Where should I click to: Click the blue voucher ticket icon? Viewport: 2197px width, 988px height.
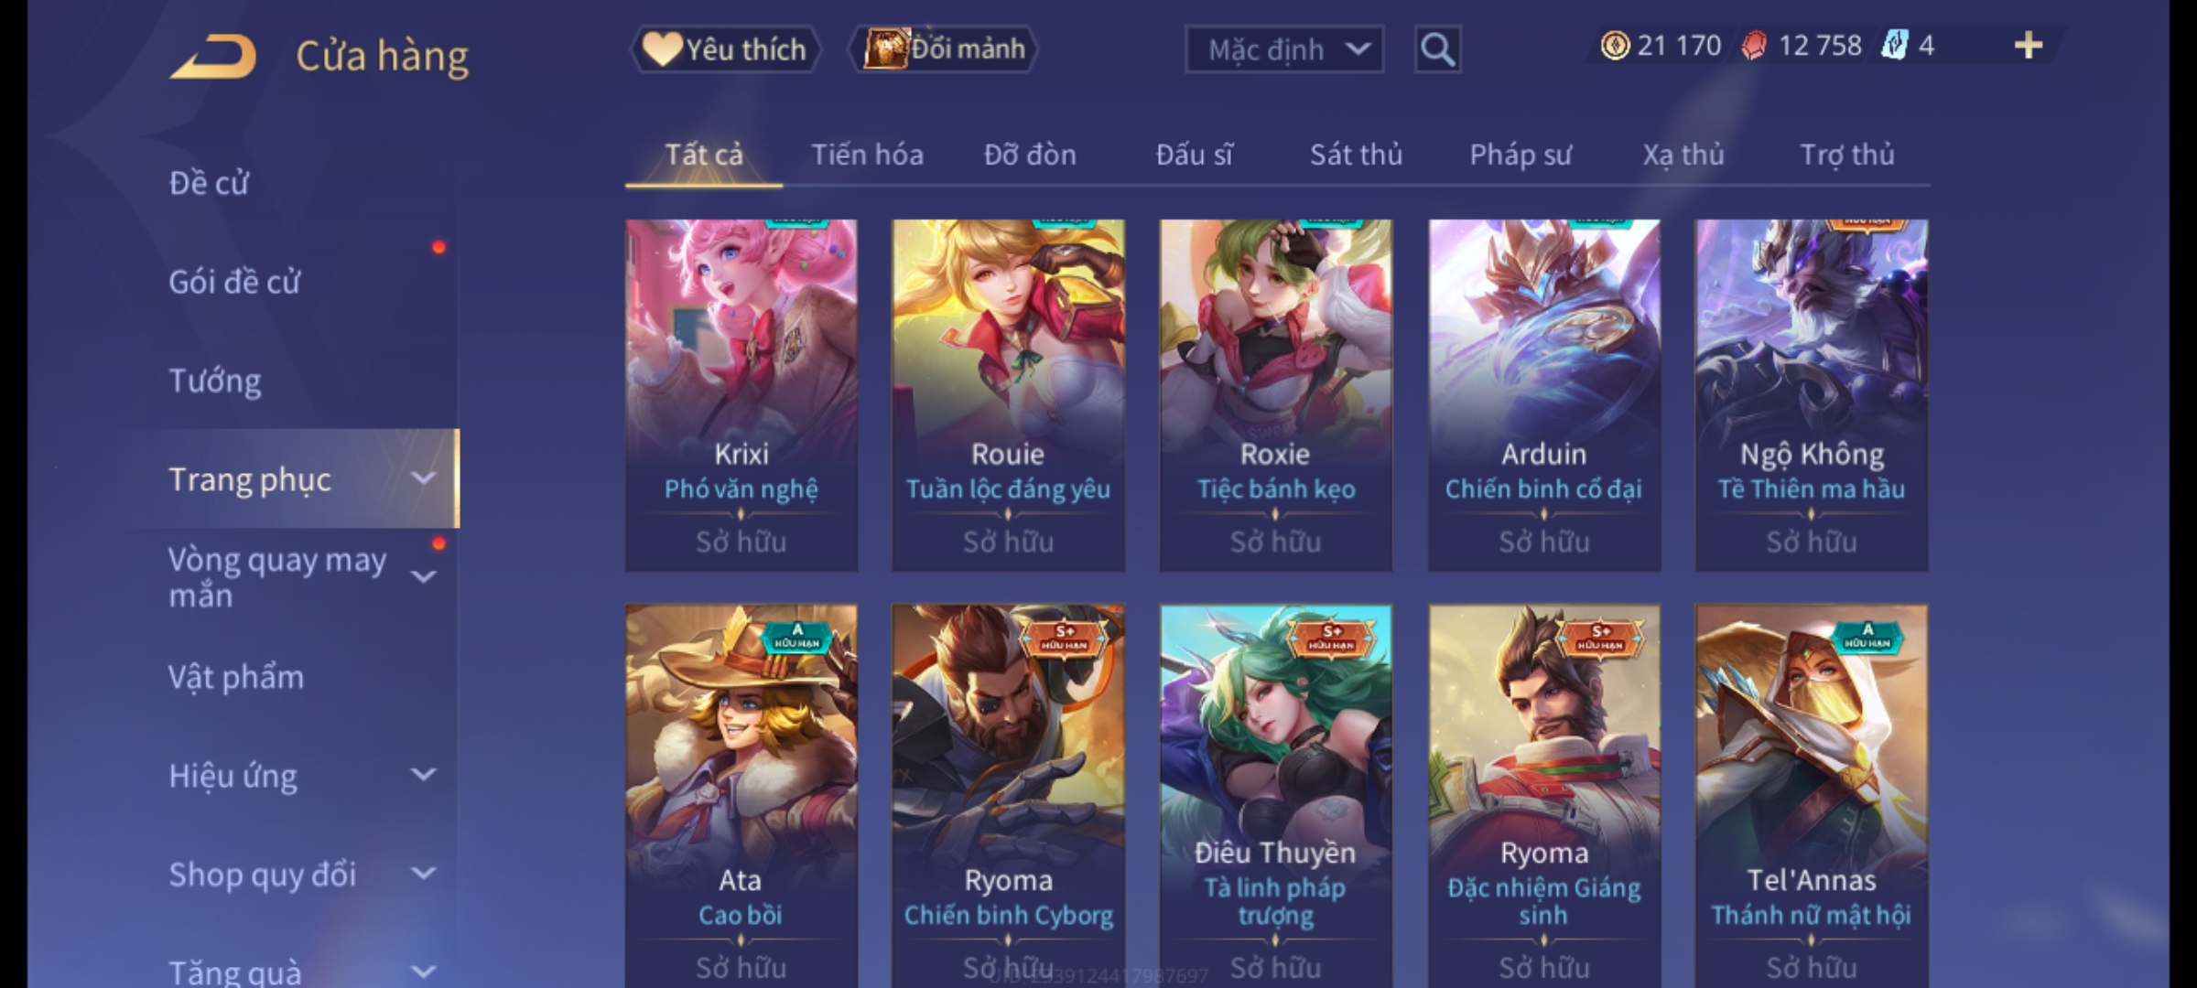point(1893,46)
